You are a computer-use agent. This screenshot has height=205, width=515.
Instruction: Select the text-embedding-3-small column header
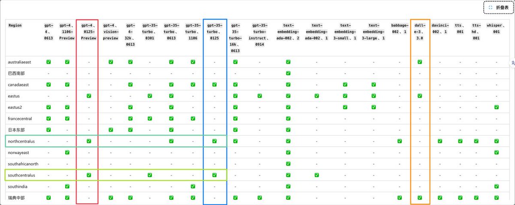click(x=345, y=32)
